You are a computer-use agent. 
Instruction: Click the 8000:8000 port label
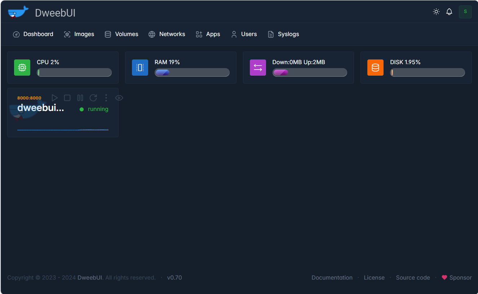point(29,98)
